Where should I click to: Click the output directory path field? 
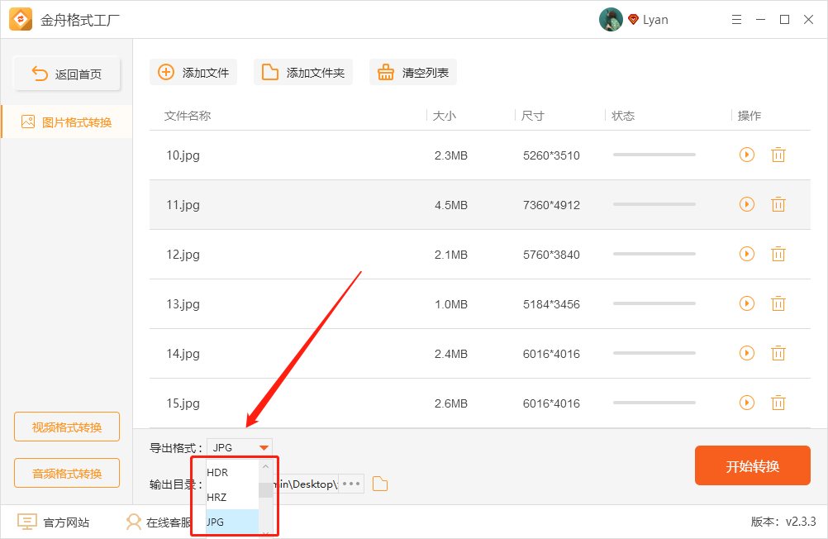click(305, 484)
